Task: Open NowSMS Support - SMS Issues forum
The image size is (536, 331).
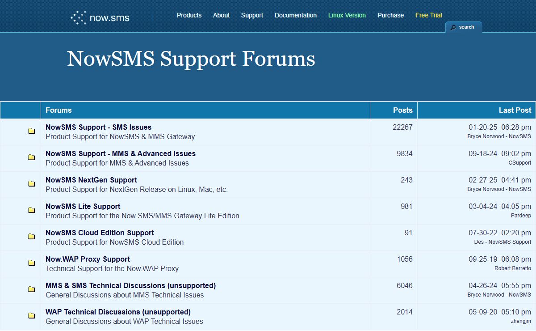Action: point(98,127)
